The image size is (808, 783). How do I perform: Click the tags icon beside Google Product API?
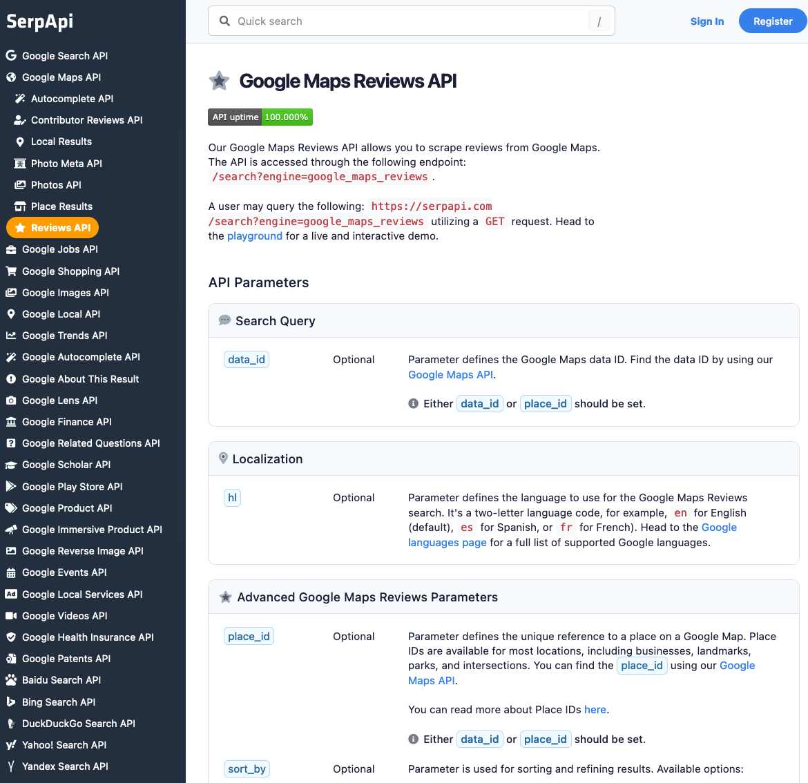click(11, 508)
